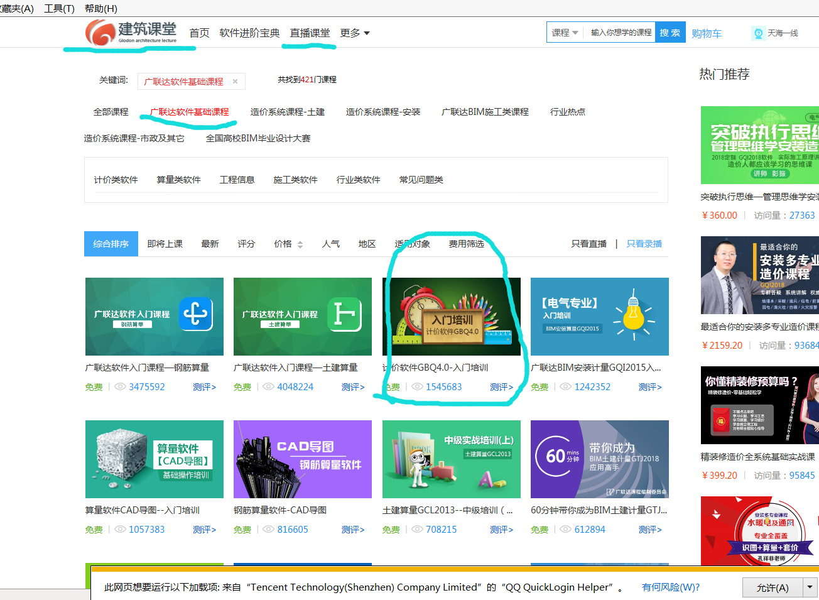Sort by 评分

(246, 244)
